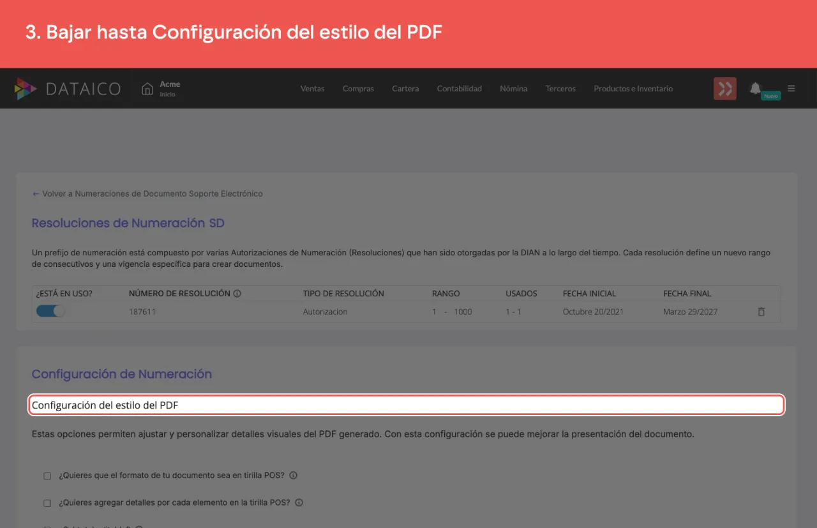Check formato en tirilla POS option
The height and width of the screenshot is (528, 817).
pos(47,476)
